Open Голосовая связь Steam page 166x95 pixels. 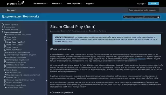15,65
